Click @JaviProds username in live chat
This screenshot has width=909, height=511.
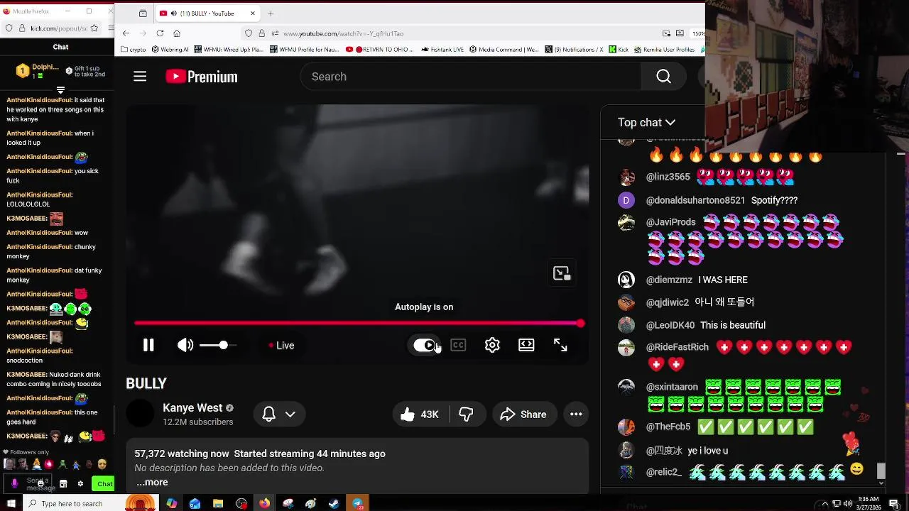click(x=671, y=222)
